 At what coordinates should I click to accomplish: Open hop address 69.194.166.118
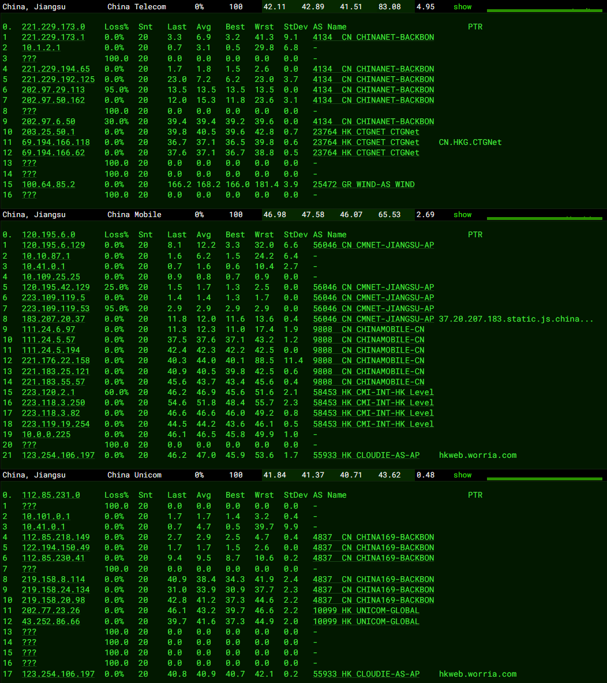56,143
